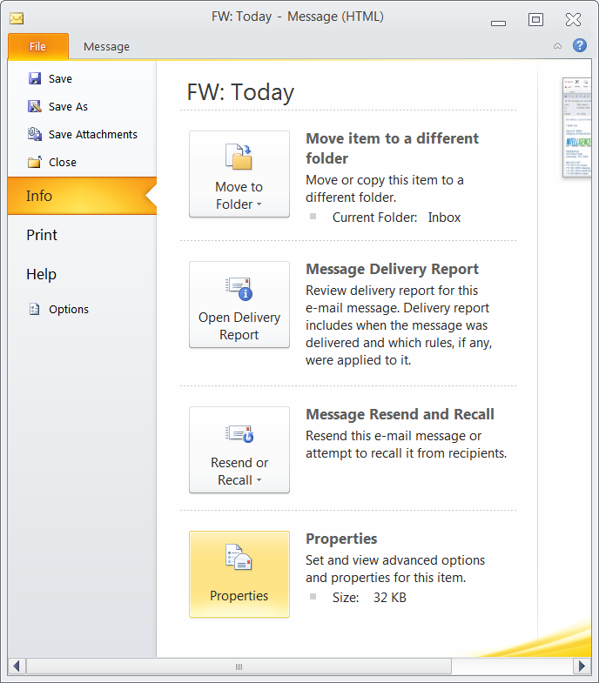Open the File tab

37,46
